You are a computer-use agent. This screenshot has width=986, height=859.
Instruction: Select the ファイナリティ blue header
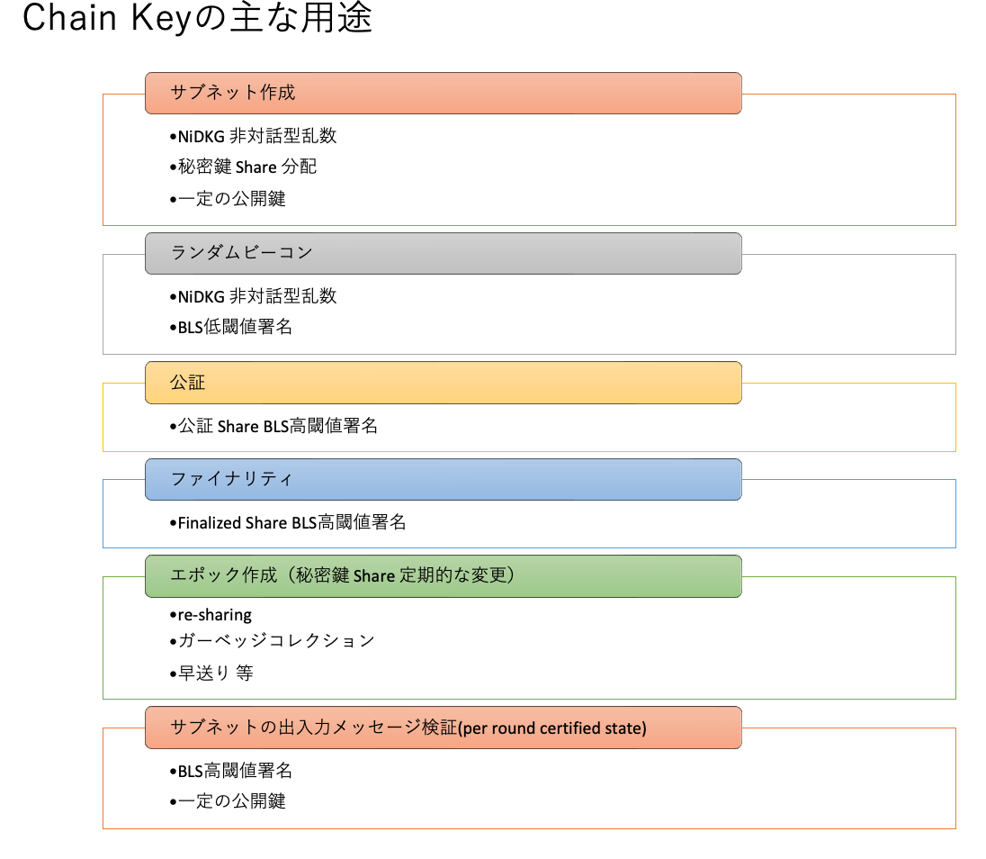pyautogui.click(x=444, y=480)
